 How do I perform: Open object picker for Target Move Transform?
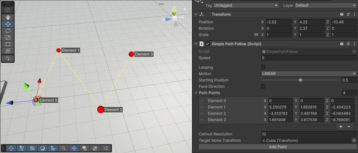point(354,140)
